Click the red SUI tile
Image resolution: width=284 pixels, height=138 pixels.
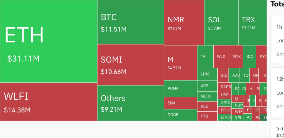[224, 75]
